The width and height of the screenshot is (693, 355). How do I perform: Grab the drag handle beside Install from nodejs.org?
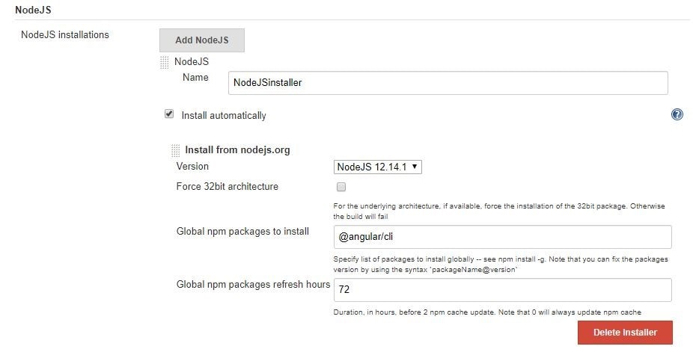175,150
